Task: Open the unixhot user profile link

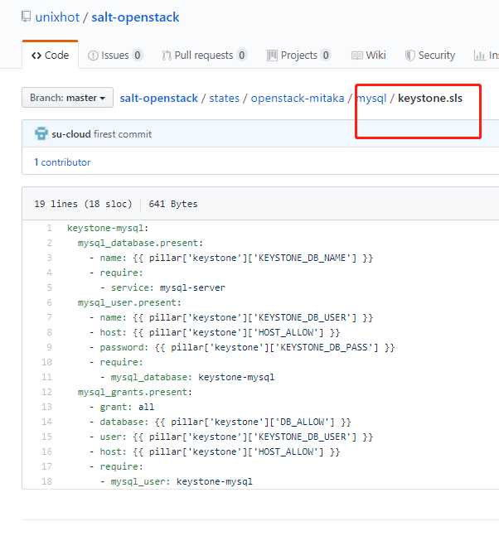Action: [57, 17]
